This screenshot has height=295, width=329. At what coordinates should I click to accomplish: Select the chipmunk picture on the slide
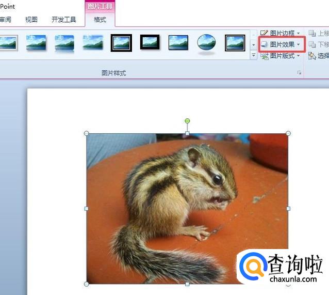tap(187, 209)
